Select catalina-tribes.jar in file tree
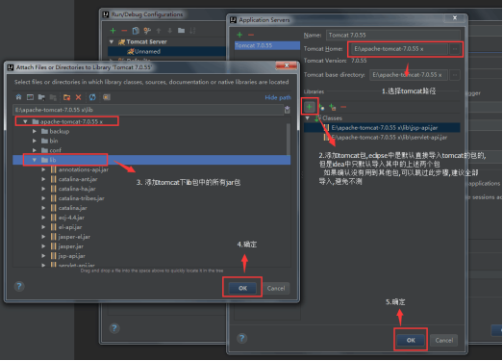This screenshot has width=503, height=361. click(81, 198)
